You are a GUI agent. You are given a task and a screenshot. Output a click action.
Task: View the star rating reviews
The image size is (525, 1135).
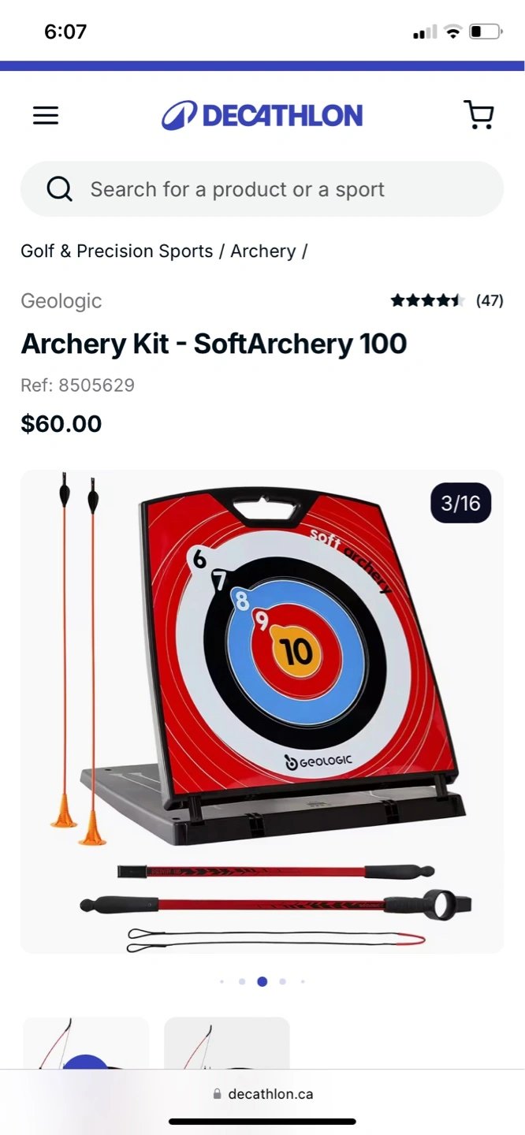(x=428, y=300)
